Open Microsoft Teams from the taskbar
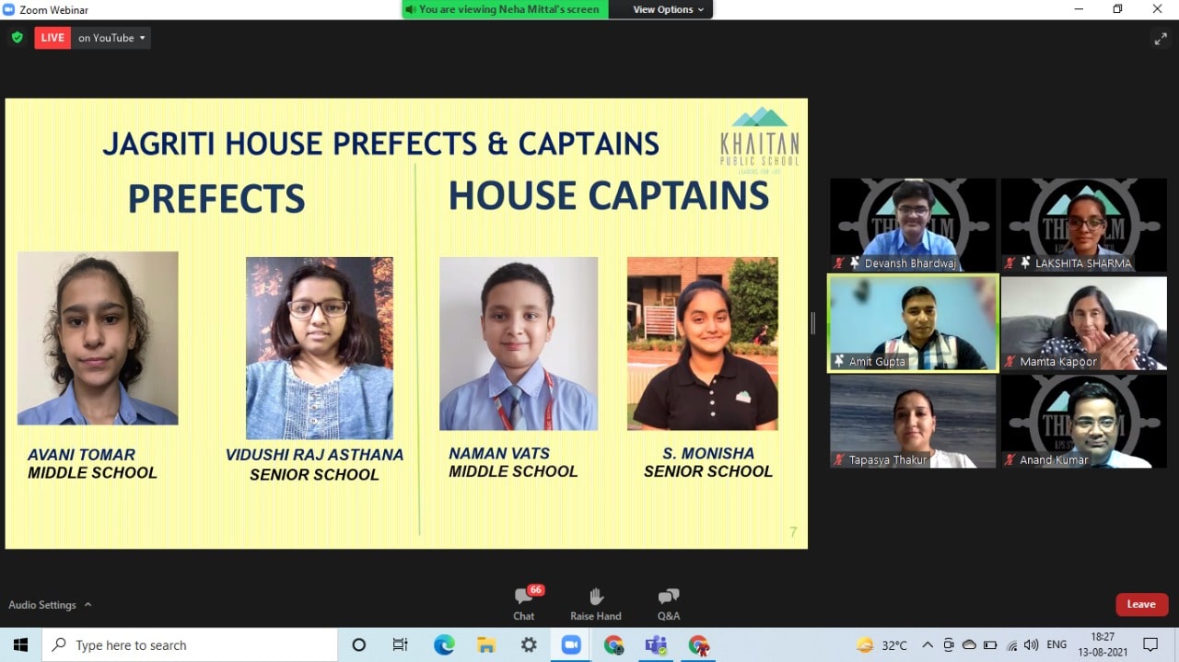1179x662 pixels. pos(656,645)
